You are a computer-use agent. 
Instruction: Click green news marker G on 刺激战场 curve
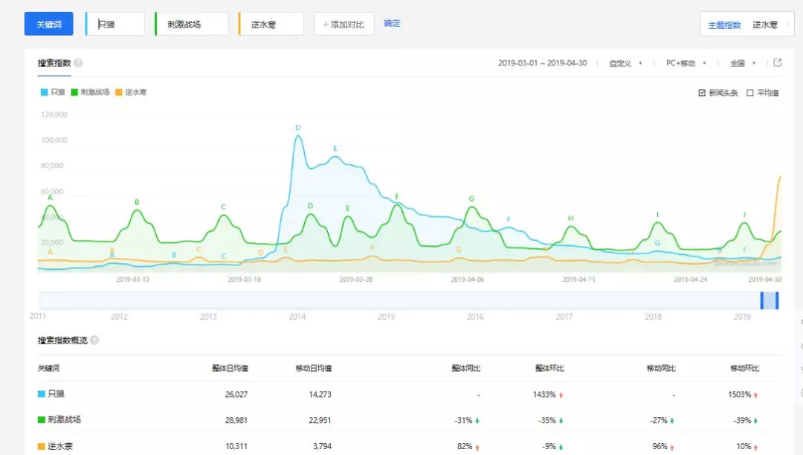[x=471, y=199]
